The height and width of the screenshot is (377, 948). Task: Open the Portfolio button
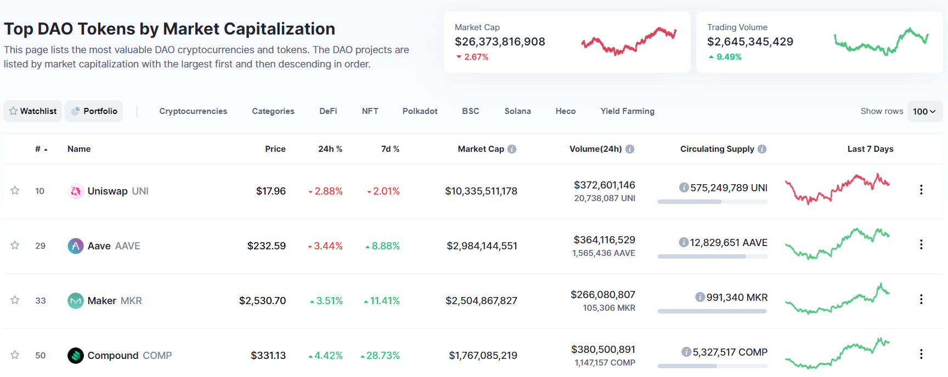click(94, 111)
